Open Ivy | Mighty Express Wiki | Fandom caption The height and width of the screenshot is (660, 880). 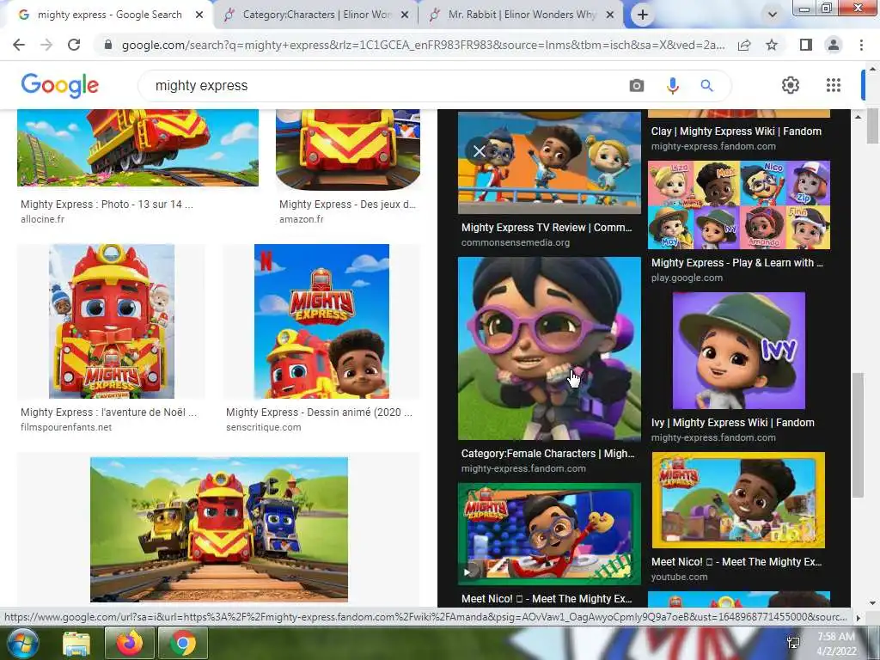pos(732,423)
